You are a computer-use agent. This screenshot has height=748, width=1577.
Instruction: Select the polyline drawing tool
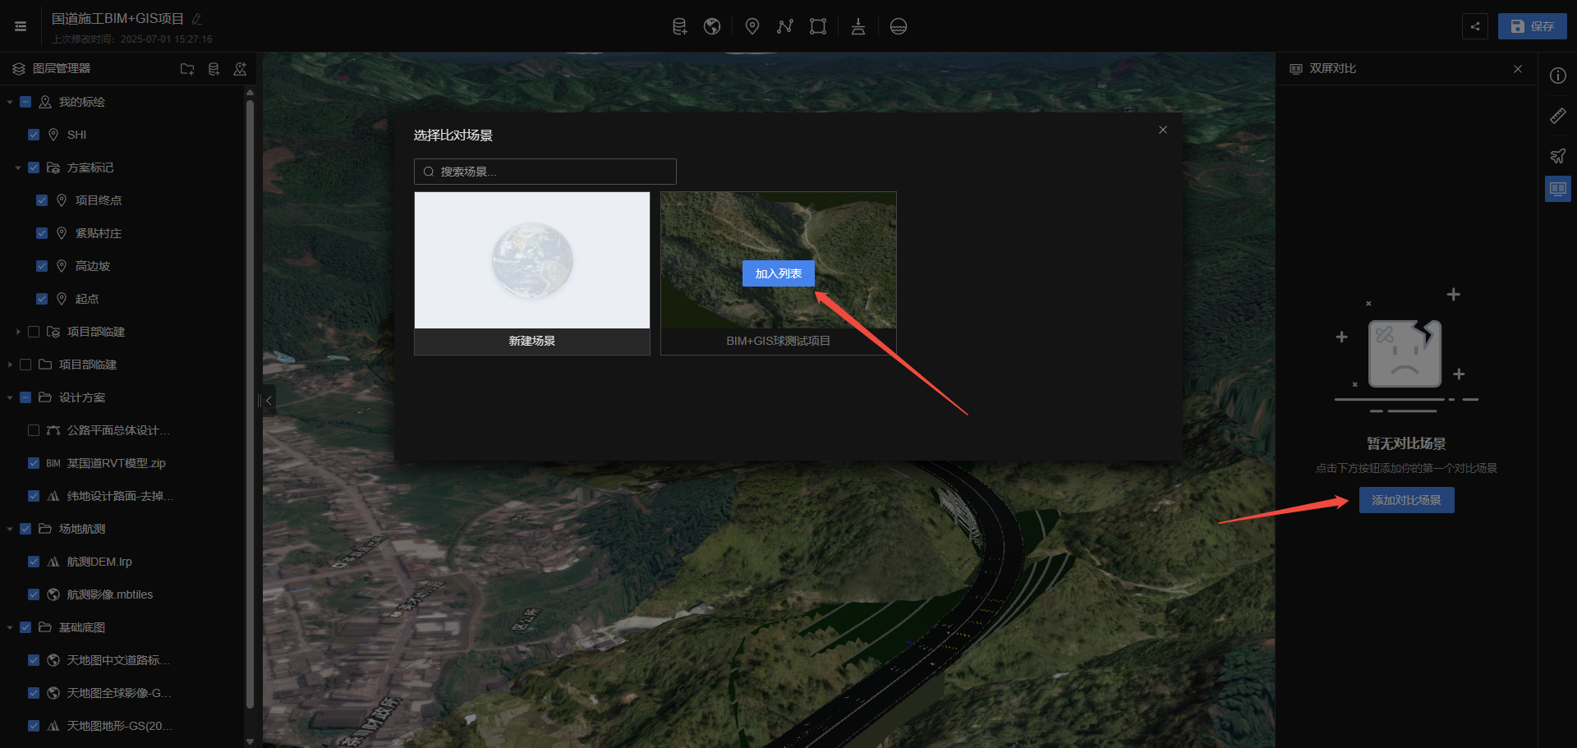[784, 26]
